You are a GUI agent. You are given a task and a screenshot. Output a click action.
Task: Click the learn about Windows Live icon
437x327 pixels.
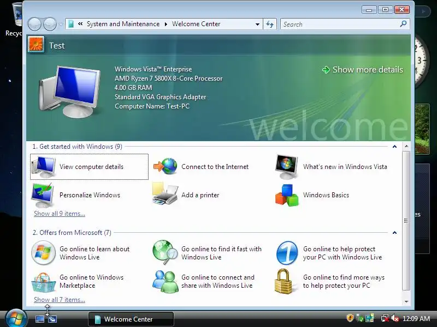tap(43, 253)
